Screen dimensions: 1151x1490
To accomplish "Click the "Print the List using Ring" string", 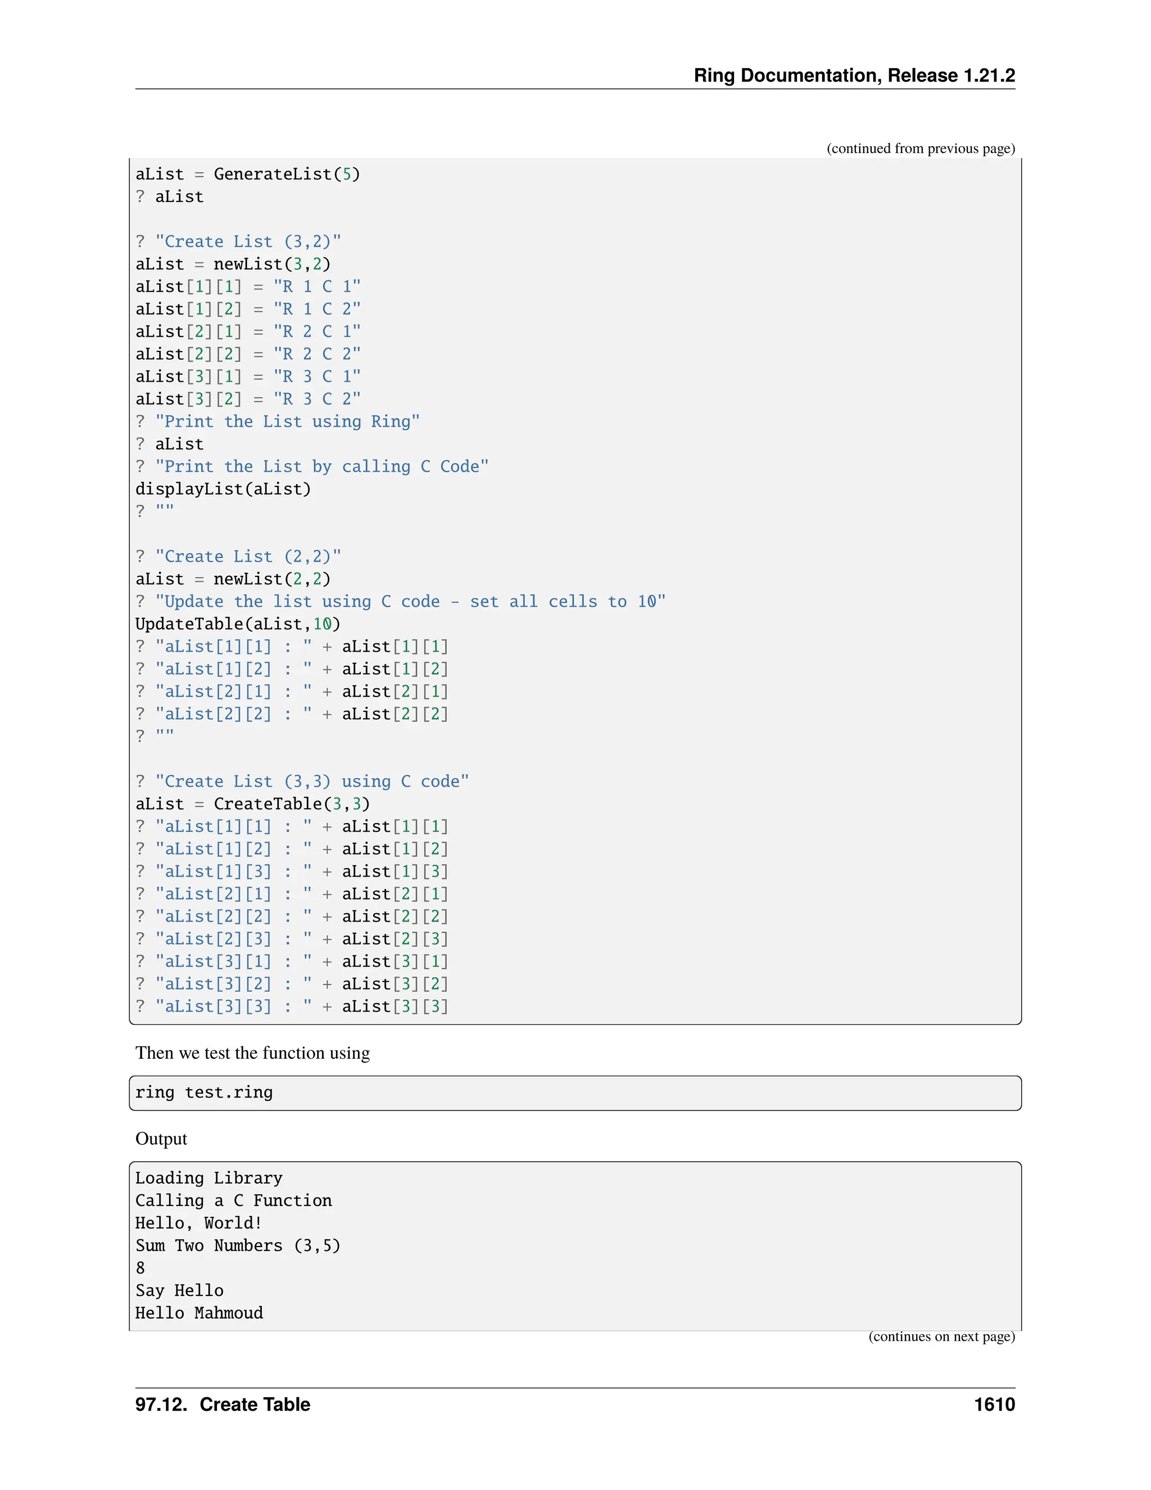I will tap(287, 422).
